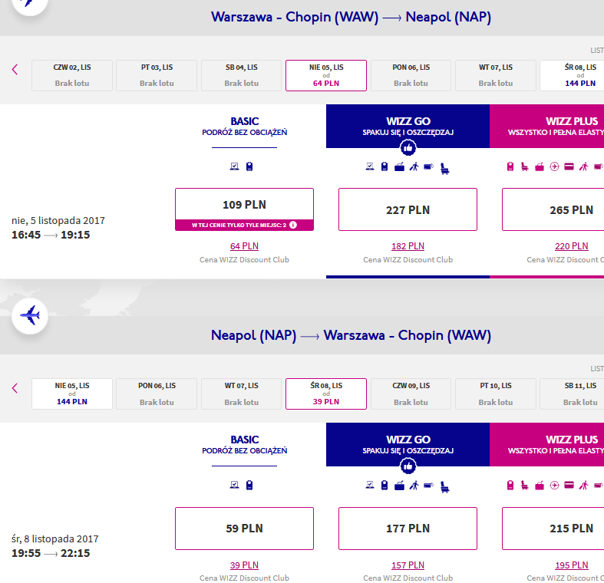Screen dimensions: 604x583
Task: Show earlier return dates with left chevron
Action: [x=15, y=388]
